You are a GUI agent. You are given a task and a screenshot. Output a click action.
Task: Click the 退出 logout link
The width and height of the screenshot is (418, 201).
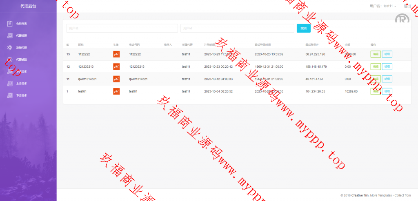tap(407, 6)
